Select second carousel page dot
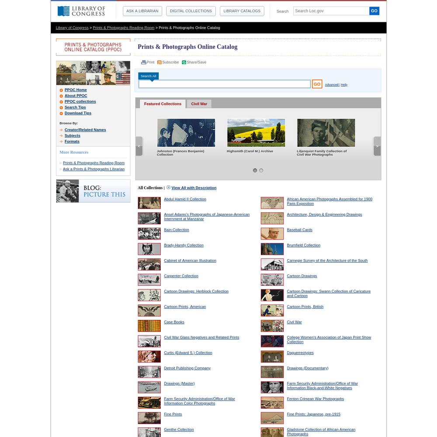The image size is (437, 437). pyautogui.click(x=261, y=170)
